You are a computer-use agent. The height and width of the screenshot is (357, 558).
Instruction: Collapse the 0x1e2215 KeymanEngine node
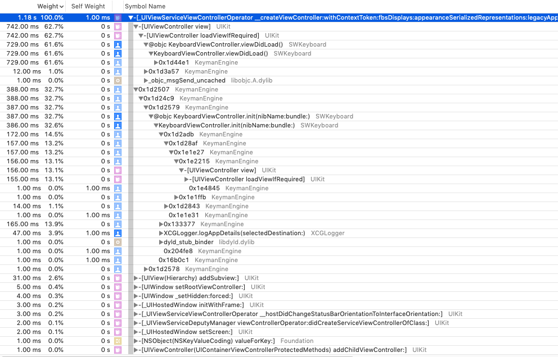tap(176, 161)
